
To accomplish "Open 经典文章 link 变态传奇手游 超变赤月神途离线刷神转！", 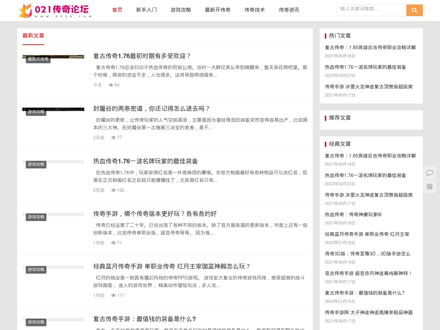I will pyautogui.click(x=368, y=273).
